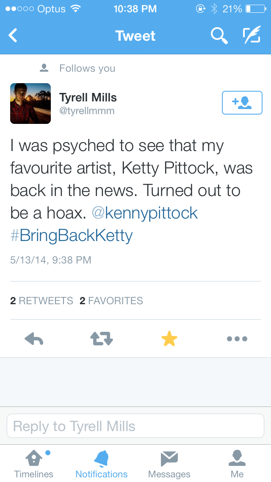Retweet this tweet
The height and width of the screenshot is (482, 271).
point(102,339)
